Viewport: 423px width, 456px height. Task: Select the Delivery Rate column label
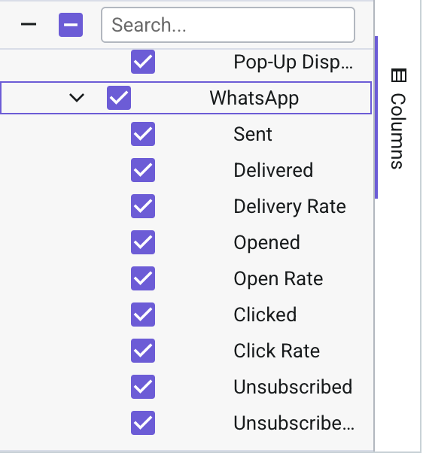point(290,206)
